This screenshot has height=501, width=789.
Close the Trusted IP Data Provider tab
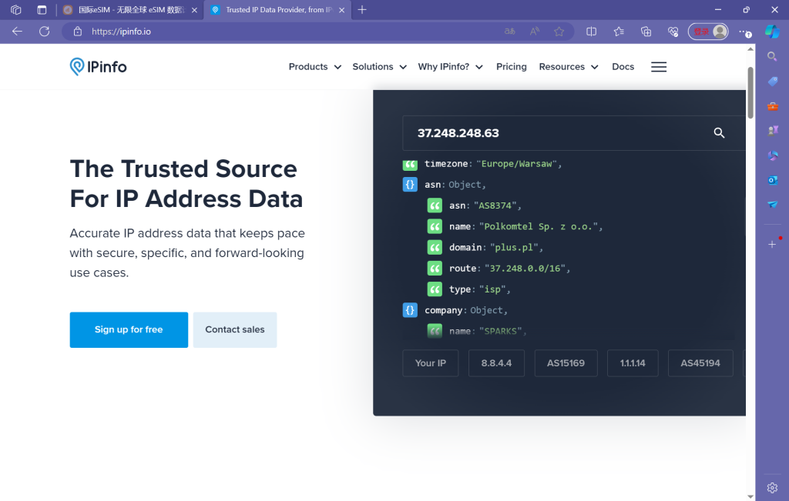coord(341,10)
